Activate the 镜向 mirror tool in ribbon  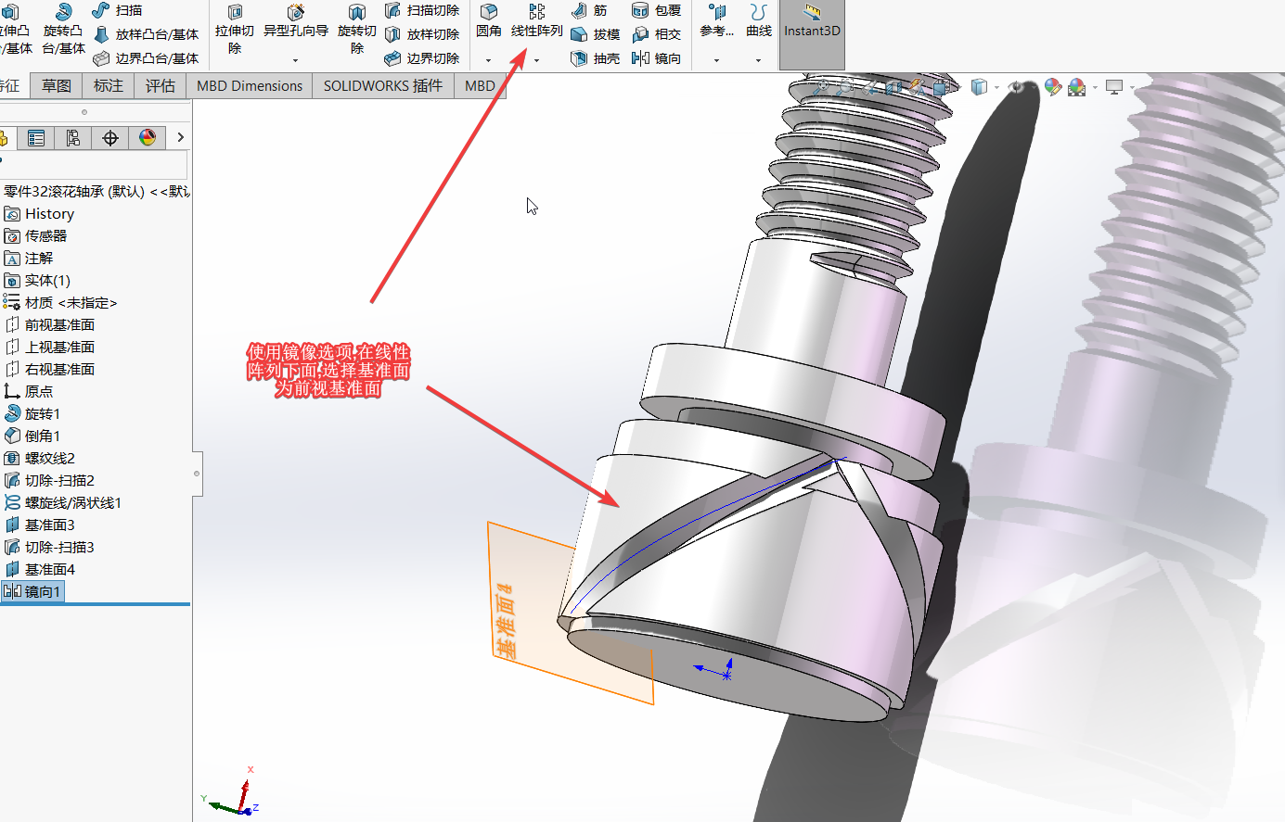coord(656,58)
